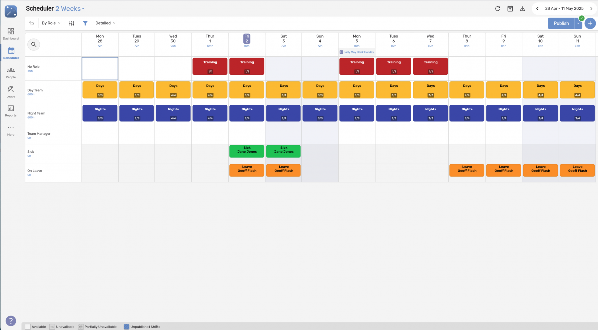The image size is (598, 330).
Task: Click the download/export schedule icon
Action: pyautogui.click(x=522, y=8)
